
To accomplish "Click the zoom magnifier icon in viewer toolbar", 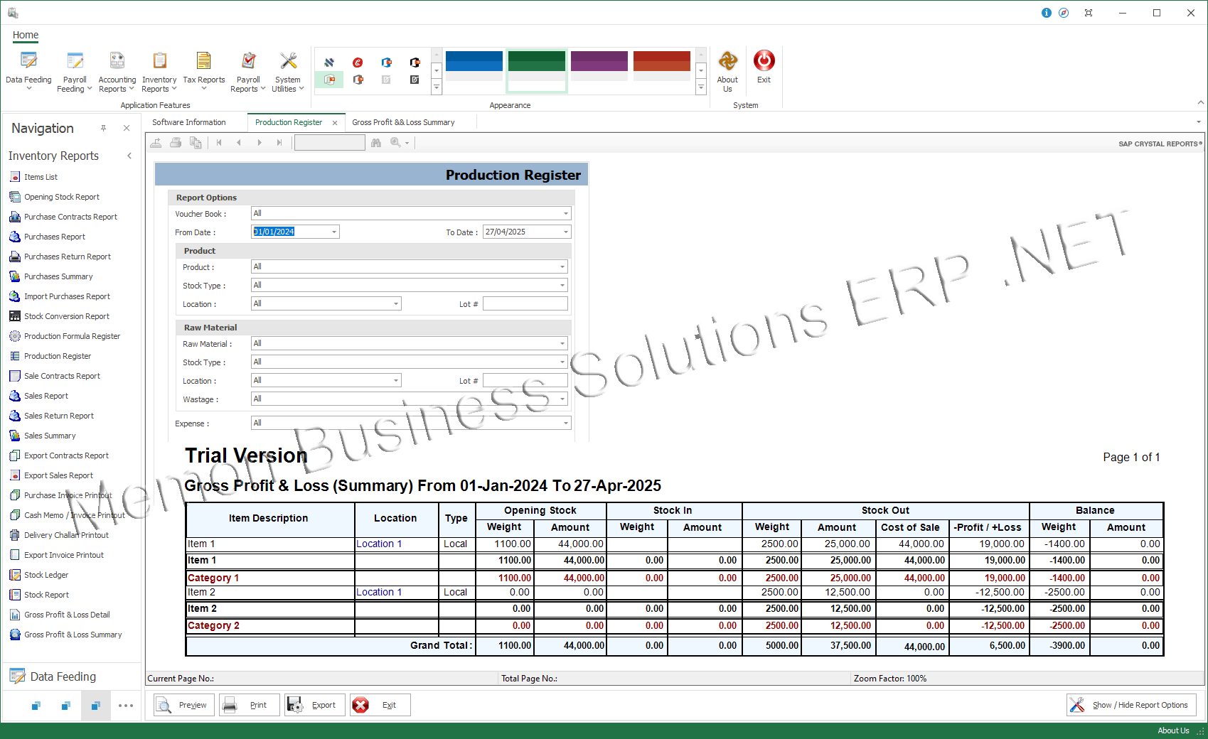I will [x=395, y=143].
